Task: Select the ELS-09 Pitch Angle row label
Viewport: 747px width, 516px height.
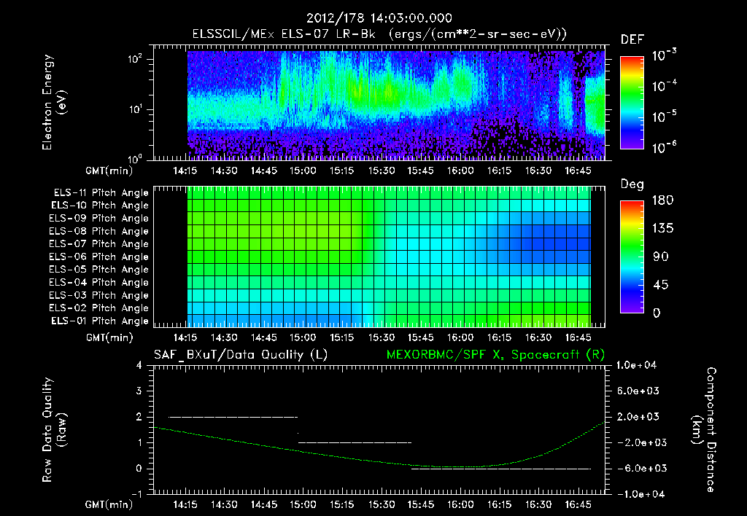Action: [x=98, y=219]
